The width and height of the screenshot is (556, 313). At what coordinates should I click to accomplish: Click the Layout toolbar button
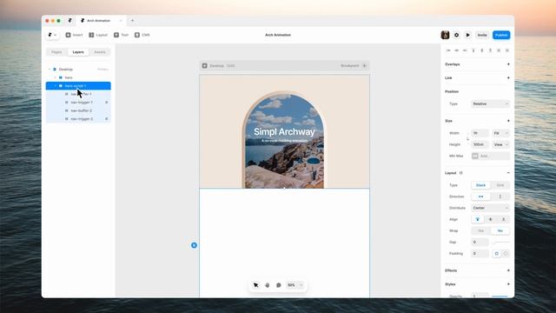click(98, 35)
